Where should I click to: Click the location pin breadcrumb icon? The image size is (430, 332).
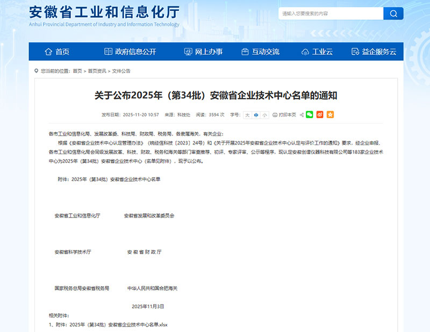pos(37,71)
